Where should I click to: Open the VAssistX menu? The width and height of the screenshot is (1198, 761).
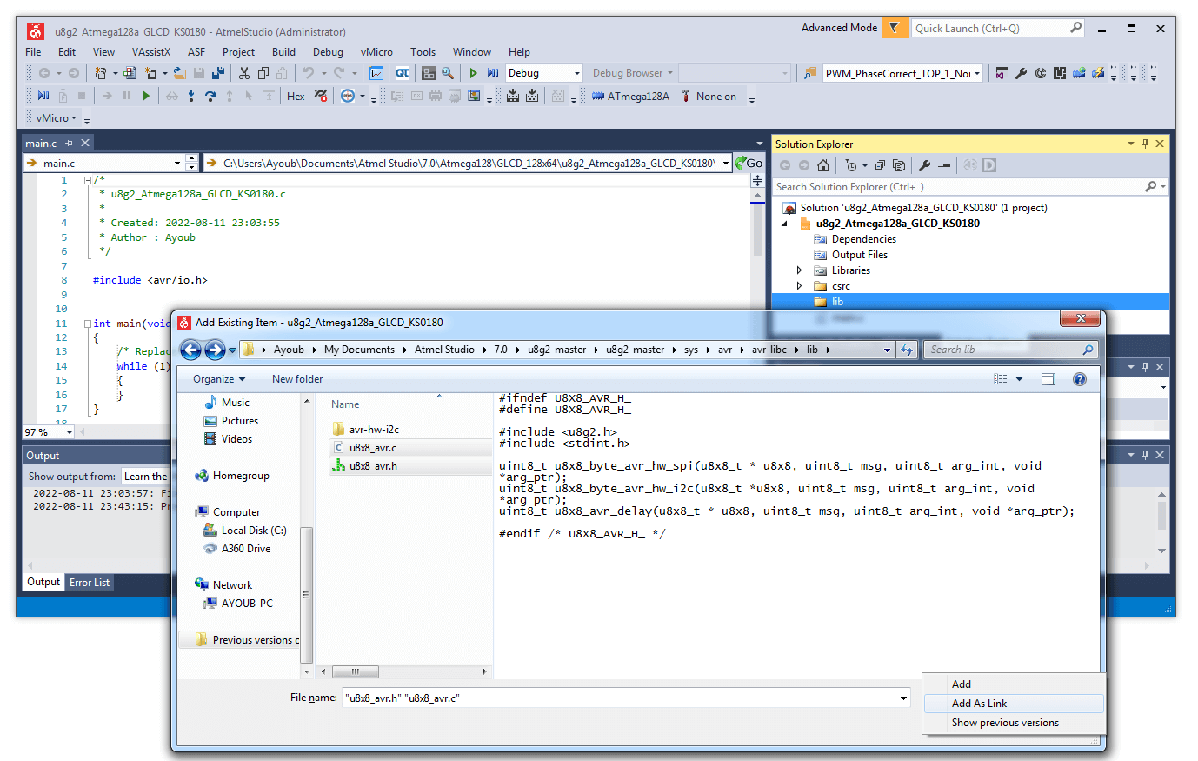pos(151,52)
